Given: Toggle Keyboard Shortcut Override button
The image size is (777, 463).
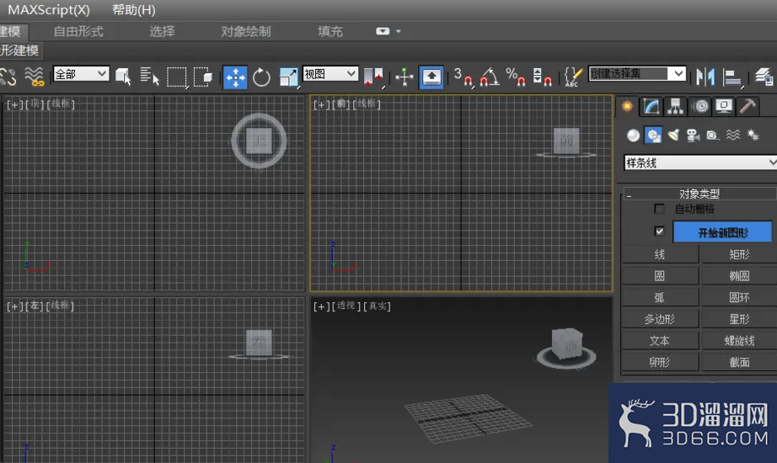Looking at the screenshot, I should tap(431, 77).
